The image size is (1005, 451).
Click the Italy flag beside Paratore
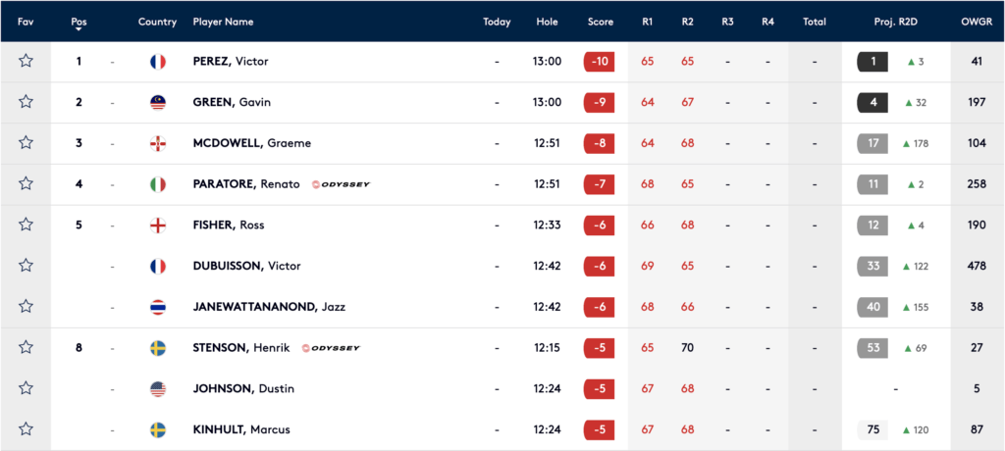tap(158, 184)
